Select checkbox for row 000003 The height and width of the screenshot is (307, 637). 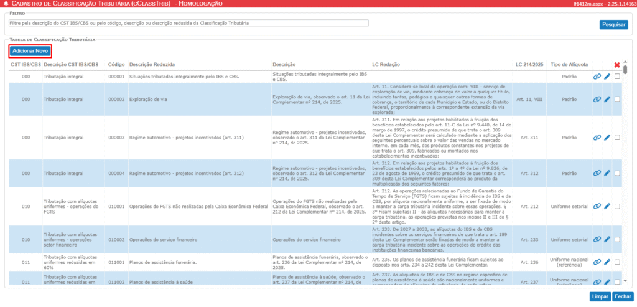click(x=617, y=138)
